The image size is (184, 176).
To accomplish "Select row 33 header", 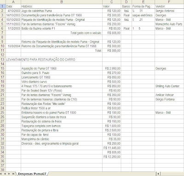I will point(3,148).
